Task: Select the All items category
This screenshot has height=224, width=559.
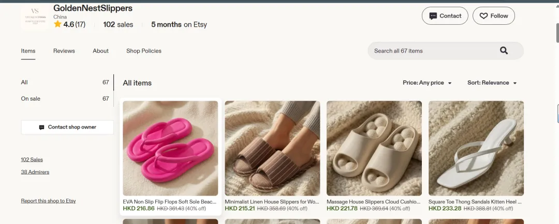Action: pos(65,82)
